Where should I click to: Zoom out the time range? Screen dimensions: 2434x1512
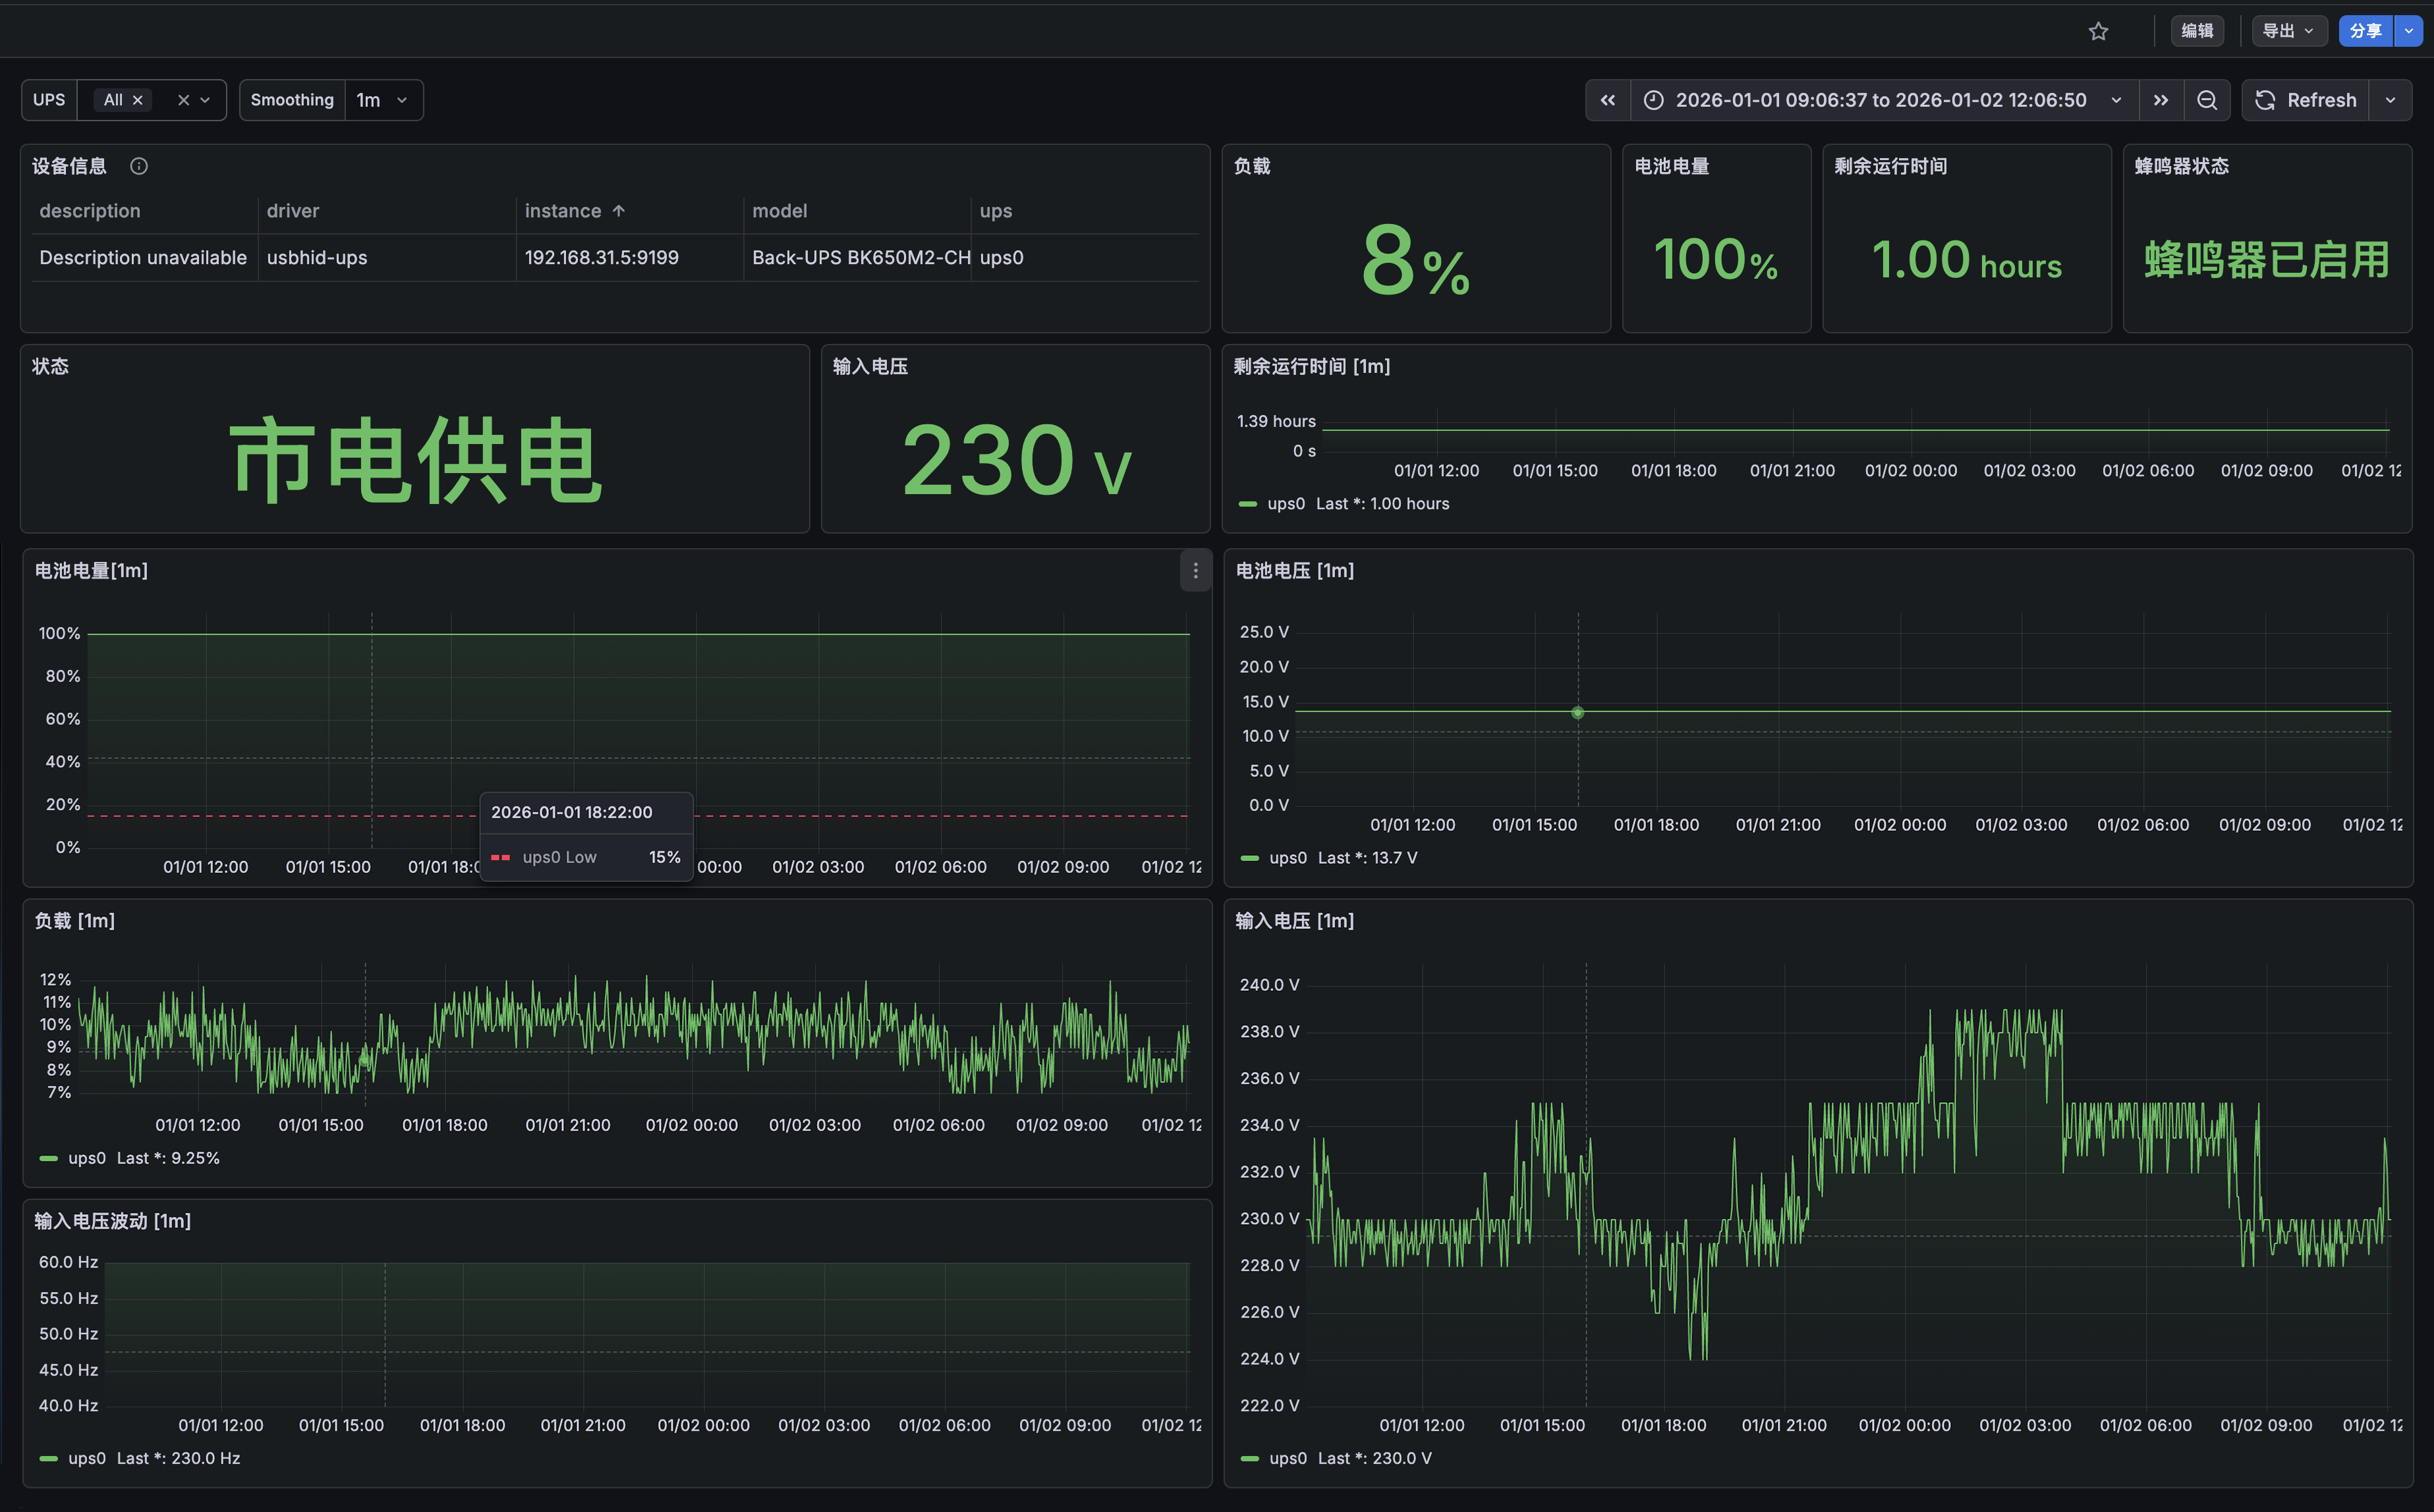[x=2206, y=100]
